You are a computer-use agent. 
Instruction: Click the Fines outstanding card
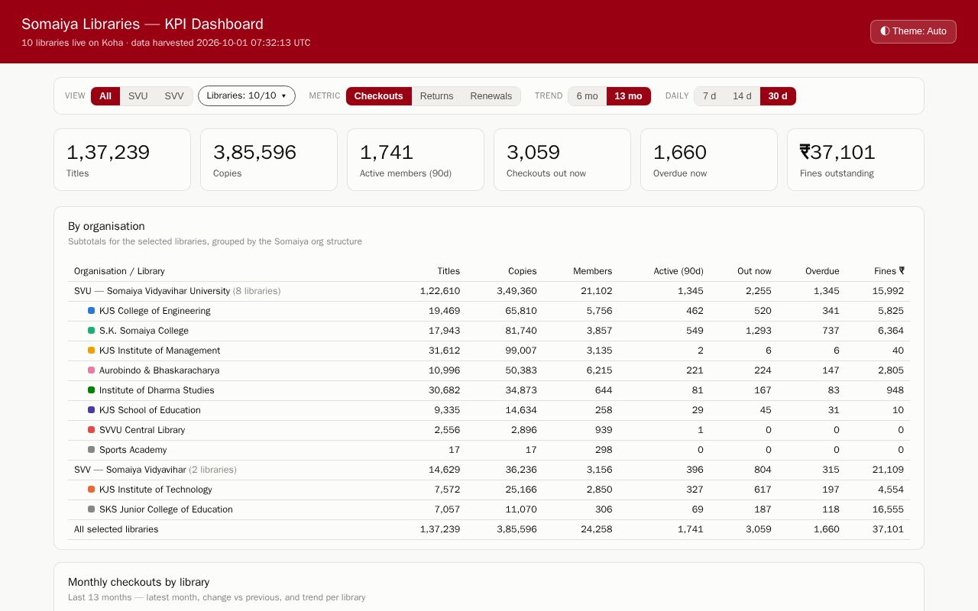pos(856,160)
